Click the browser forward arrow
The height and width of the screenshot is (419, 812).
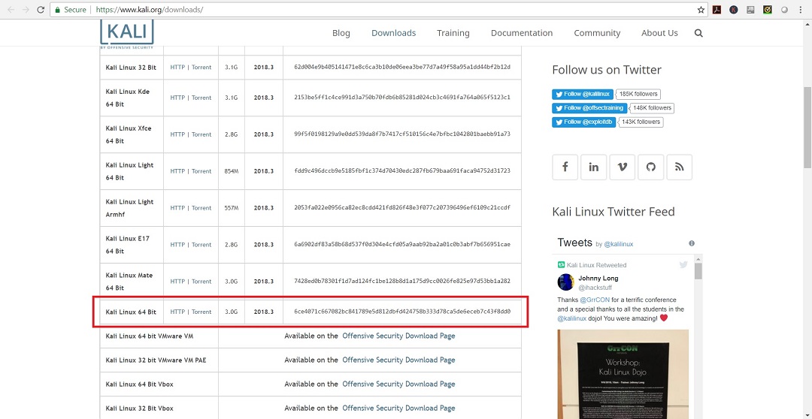click(x=26, y=9)
